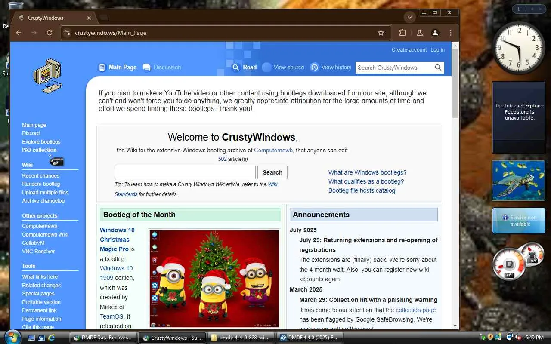This screenshot has height=344, width=551.
Task: Open Upload multiple files sidebar link
Action: coord(45,193)
